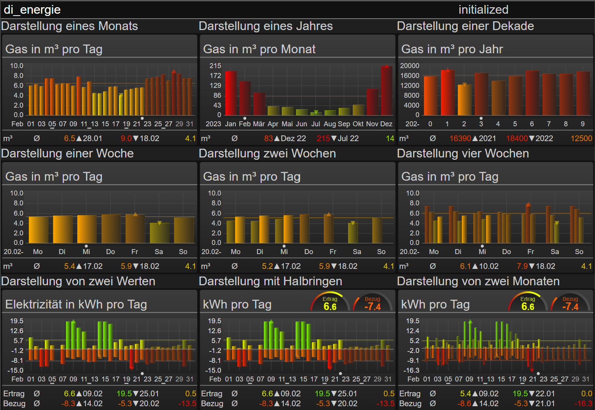Image resolution: width=595 pixels, height=410 pixels.
Task: Select the 'Darstellung mit Halbringen' section heading
Action: point(270,281)
